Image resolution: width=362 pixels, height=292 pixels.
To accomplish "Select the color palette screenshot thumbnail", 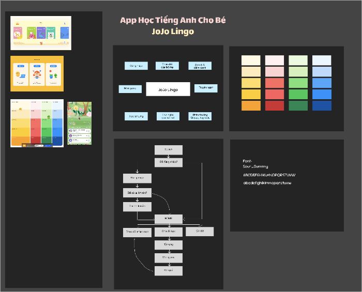I will point(37,123).
